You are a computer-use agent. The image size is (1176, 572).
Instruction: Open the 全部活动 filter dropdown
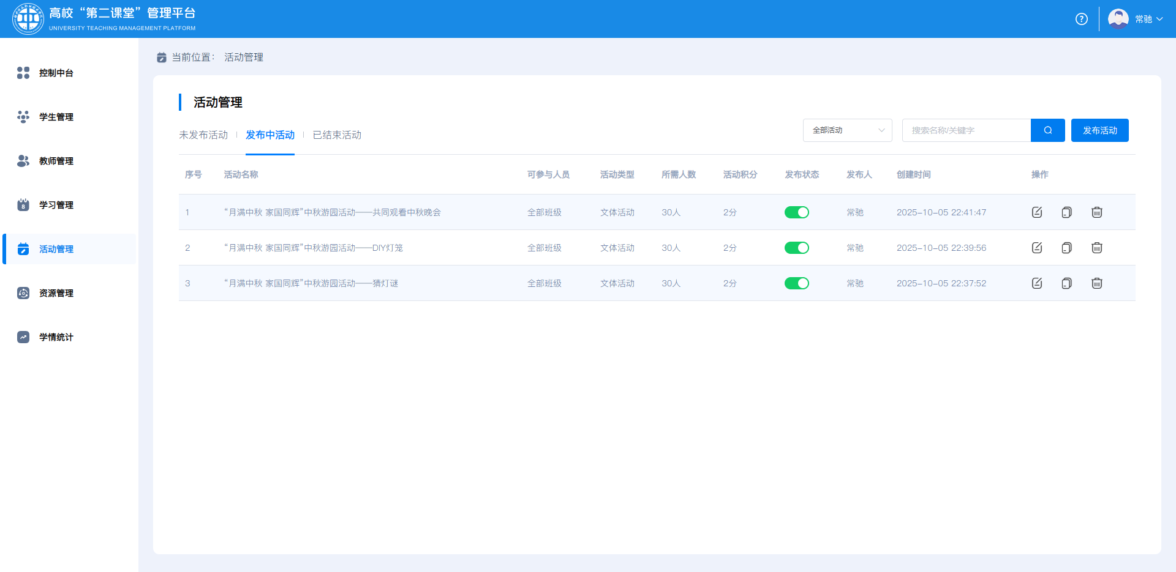[x=847, y=130]
